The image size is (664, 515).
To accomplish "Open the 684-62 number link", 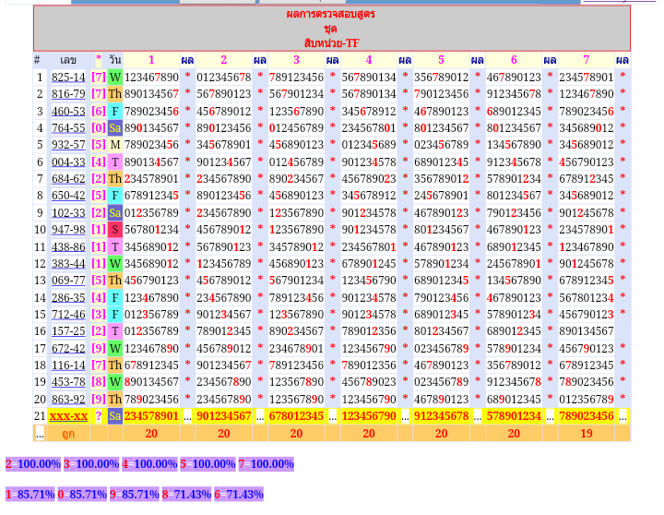I will coord(68,179).
